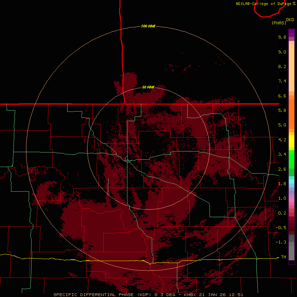Click the 6.6 value on the color scale
Screen dimensions: 297x297
(x=282, y=96)
